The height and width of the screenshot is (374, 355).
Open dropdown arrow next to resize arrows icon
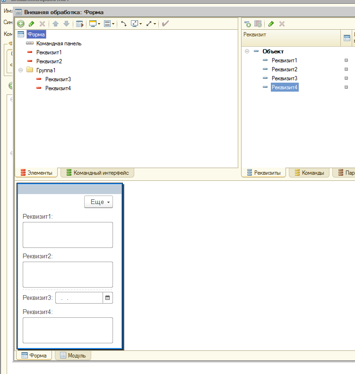coord(155,24)
